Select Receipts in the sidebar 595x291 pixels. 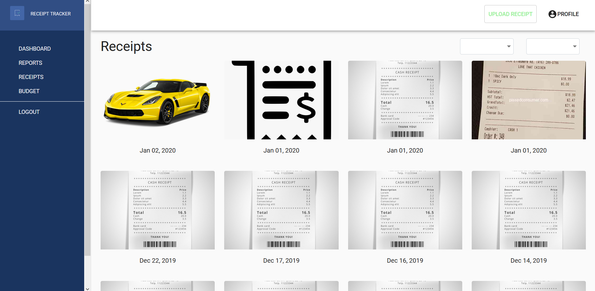click(x=31, y=77)
